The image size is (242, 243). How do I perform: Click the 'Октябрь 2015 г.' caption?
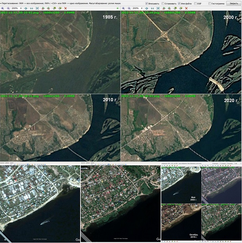(194, 236)
